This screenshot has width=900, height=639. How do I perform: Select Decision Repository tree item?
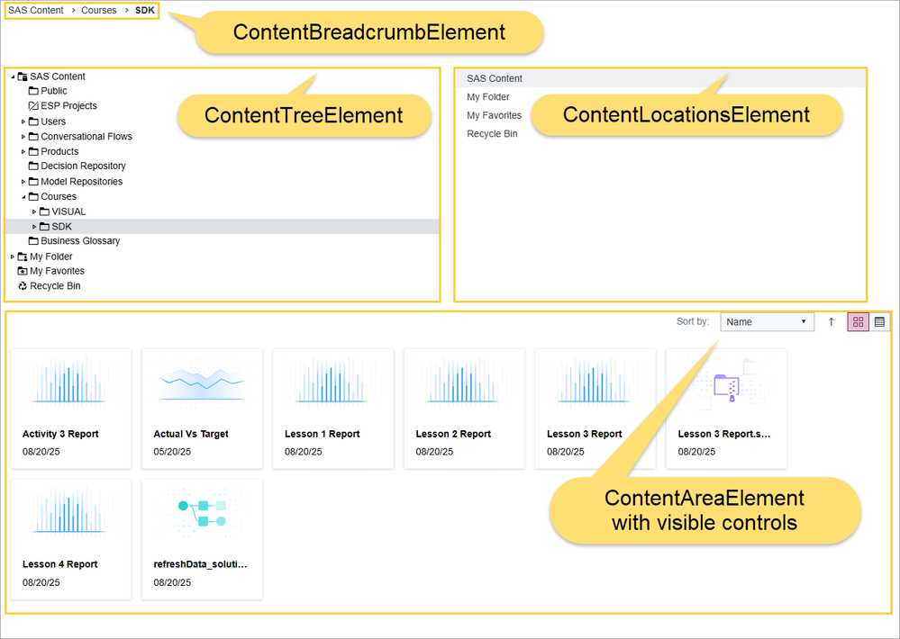[83, 166]
